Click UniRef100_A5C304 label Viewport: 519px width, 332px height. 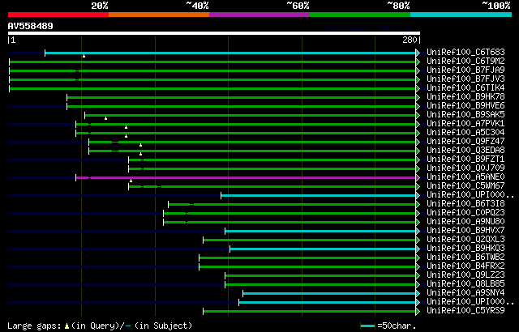click(465, 133)
